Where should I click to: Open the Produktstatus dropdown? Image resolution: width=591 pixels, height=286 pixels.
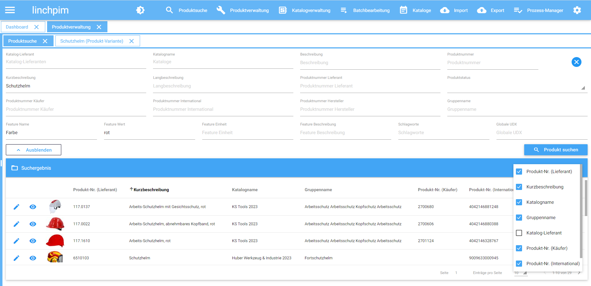coord(517,87)
